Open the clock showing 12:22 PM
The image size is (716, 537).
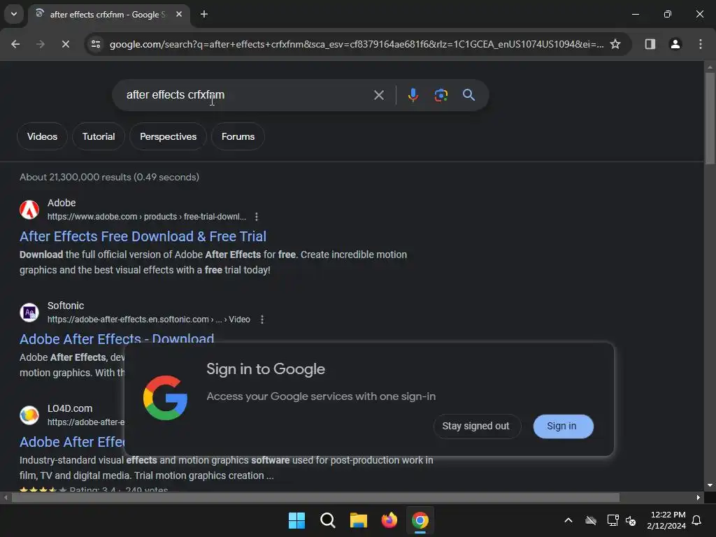pos(666,520)
